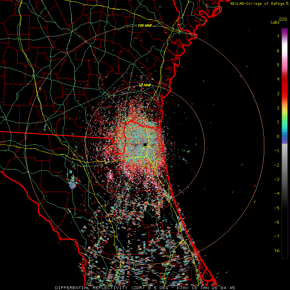Click the DIFFERENTIAL REFLECTIVITY product caption
This screenshot has width=290, height=290.
[145, 288]
